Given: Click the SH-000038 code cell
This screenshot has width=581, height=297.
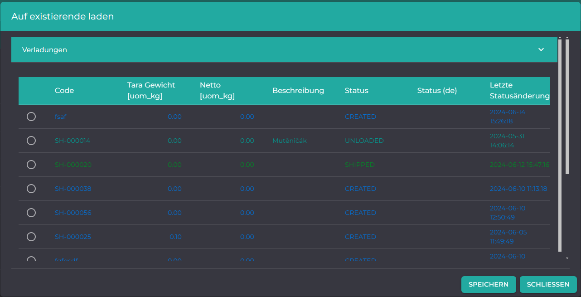Looking at the screenshot, I should click(x=73, y=189).
